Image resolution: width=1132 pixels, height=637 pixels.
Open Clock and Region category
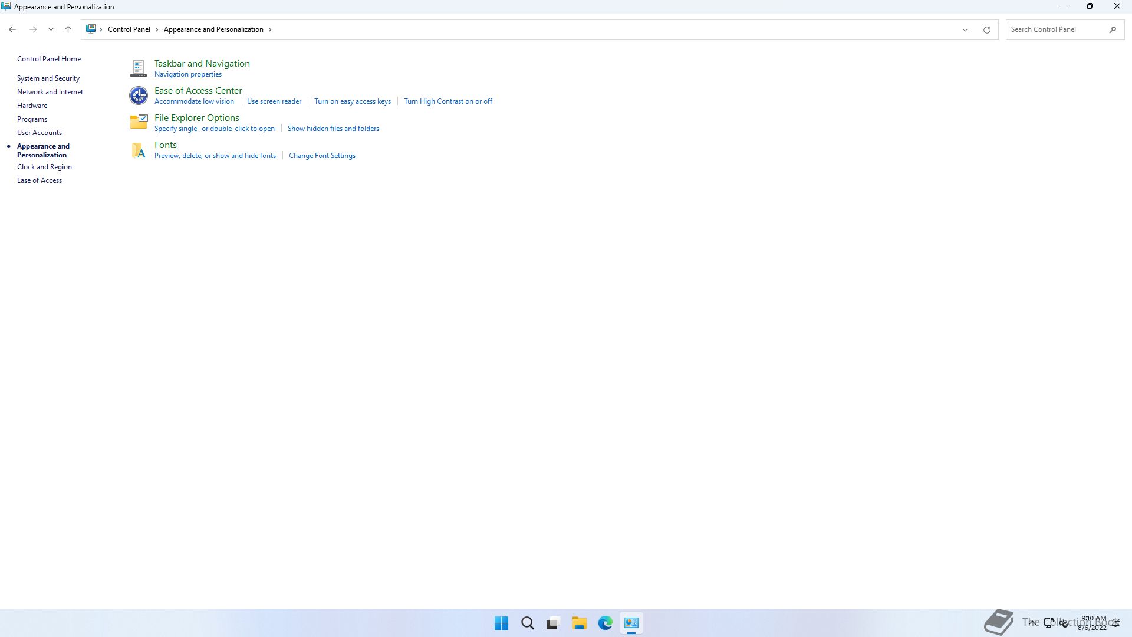point(44,167)
